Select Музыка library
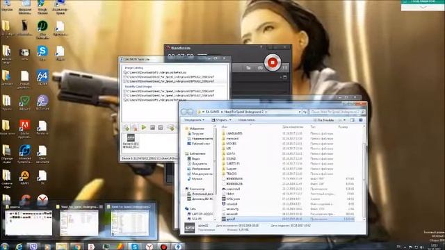Screen dimensions: 445x250 tap(195, 178)
